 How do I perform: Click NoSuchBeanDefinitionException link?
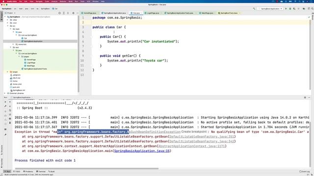(155, 132)
